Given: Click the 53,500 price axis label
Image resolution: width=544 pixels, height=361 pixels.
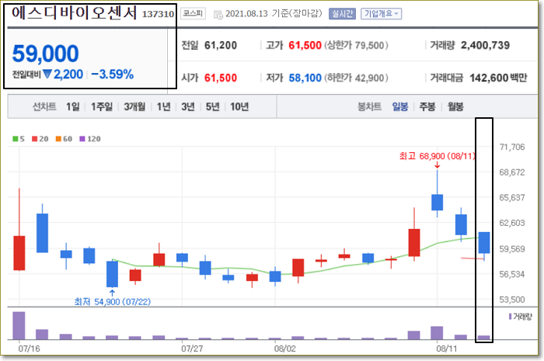Looking at the screenshot, I should (512, 300).
